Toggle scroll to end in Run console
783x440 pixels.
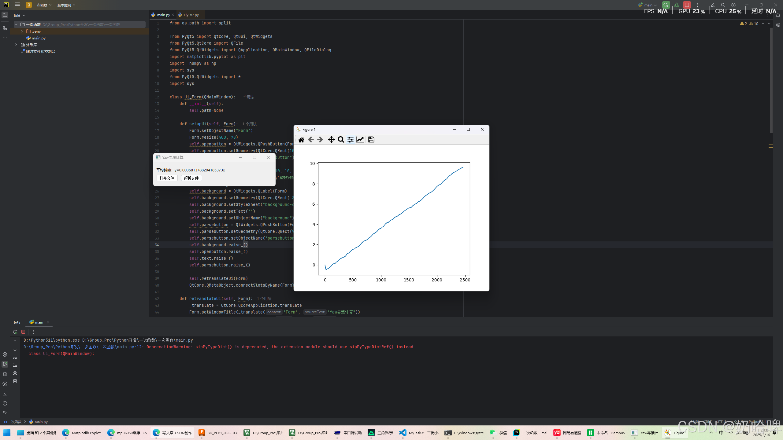point(15,365)
